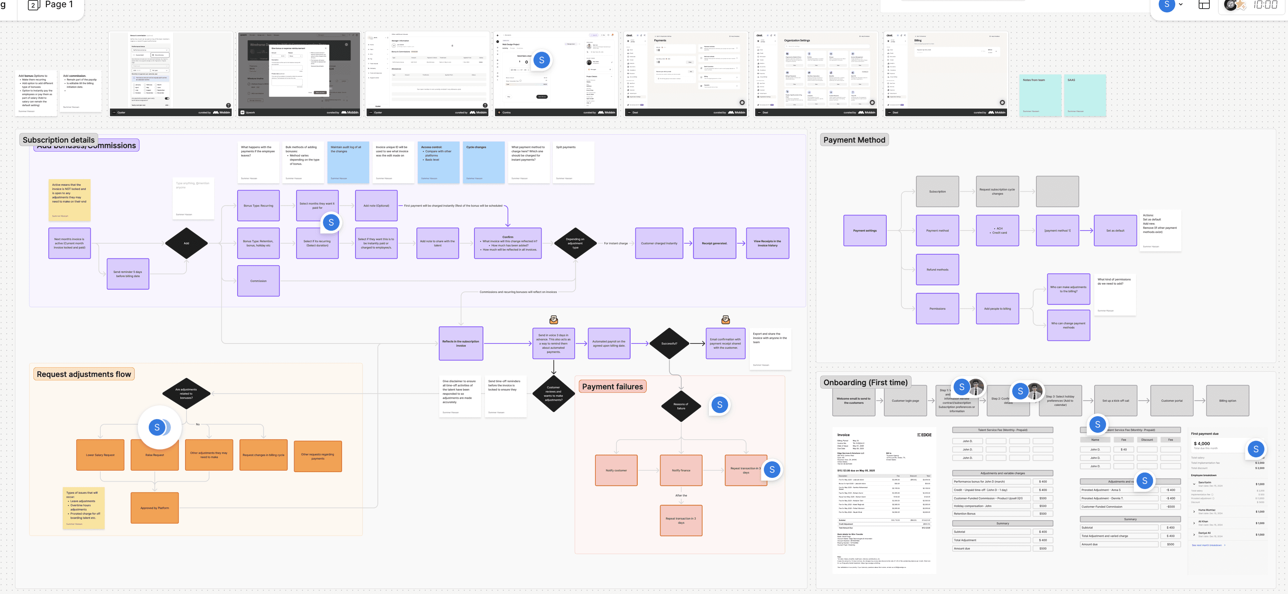Click 'See next month breakdown' link
This screenshot has height=594, width=1288.
(1207, 545)
